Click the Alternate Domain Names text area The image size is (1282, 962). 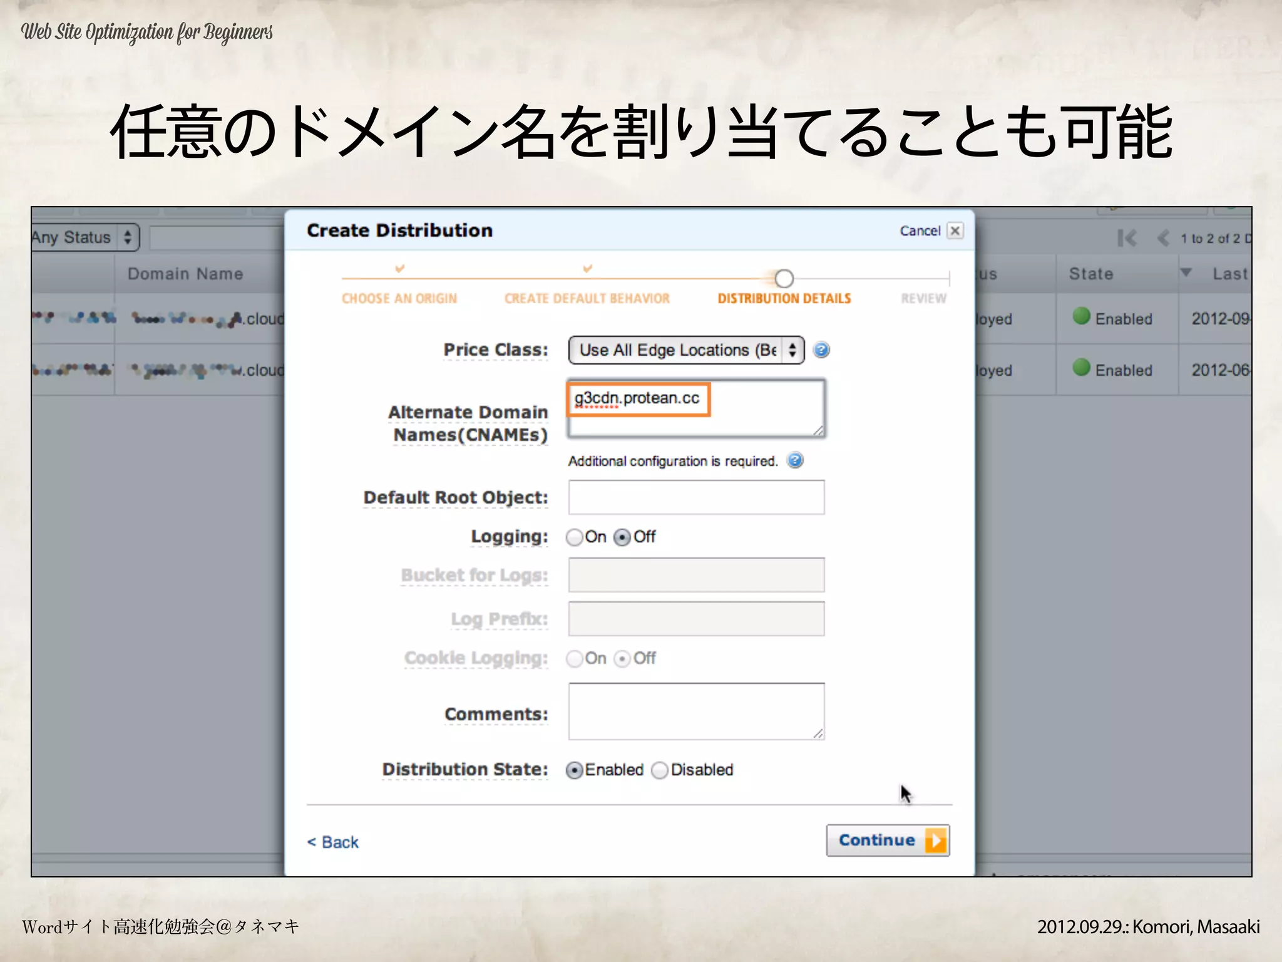pyautogui.click(x=696, y=408)
